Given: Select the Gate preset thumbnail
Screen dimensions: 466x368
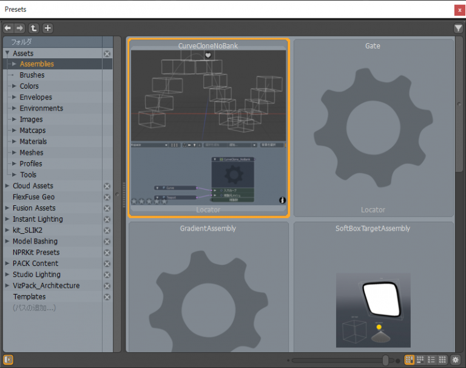Looking at the screenshot, I should pyautogui.click(x=373, y=128).
